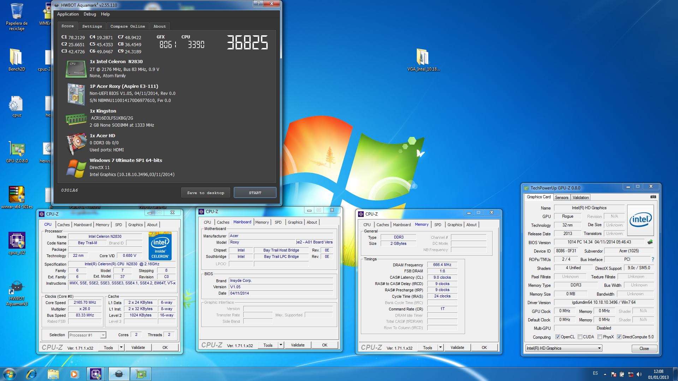Click DRAM Frequency 666.4 MHz value

pyautogui.click(x=442, y=265)
